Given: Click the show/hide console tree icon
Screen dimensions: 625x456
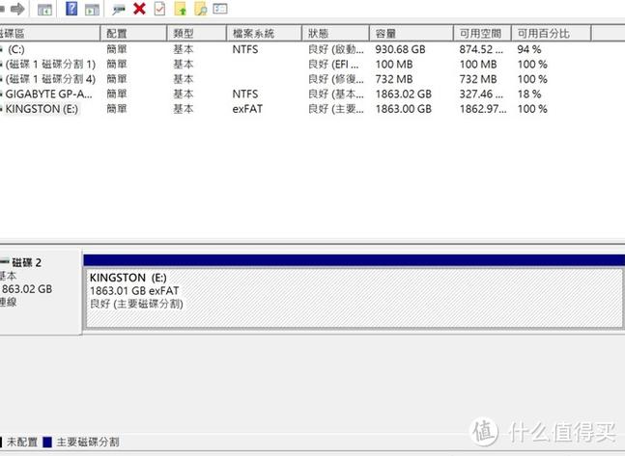Looking at the screenshot, I should pyautogui.click(x=44, y=9).
